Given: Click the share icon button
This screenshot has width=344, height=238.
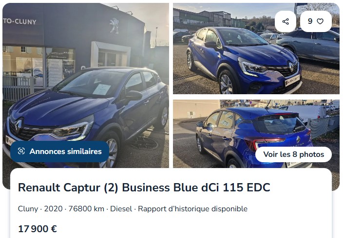Looking at the screenshot, I should point(286,21).
